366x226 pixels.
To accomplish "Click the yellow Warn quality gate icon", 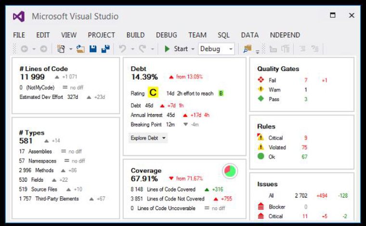I will (261, 89).
